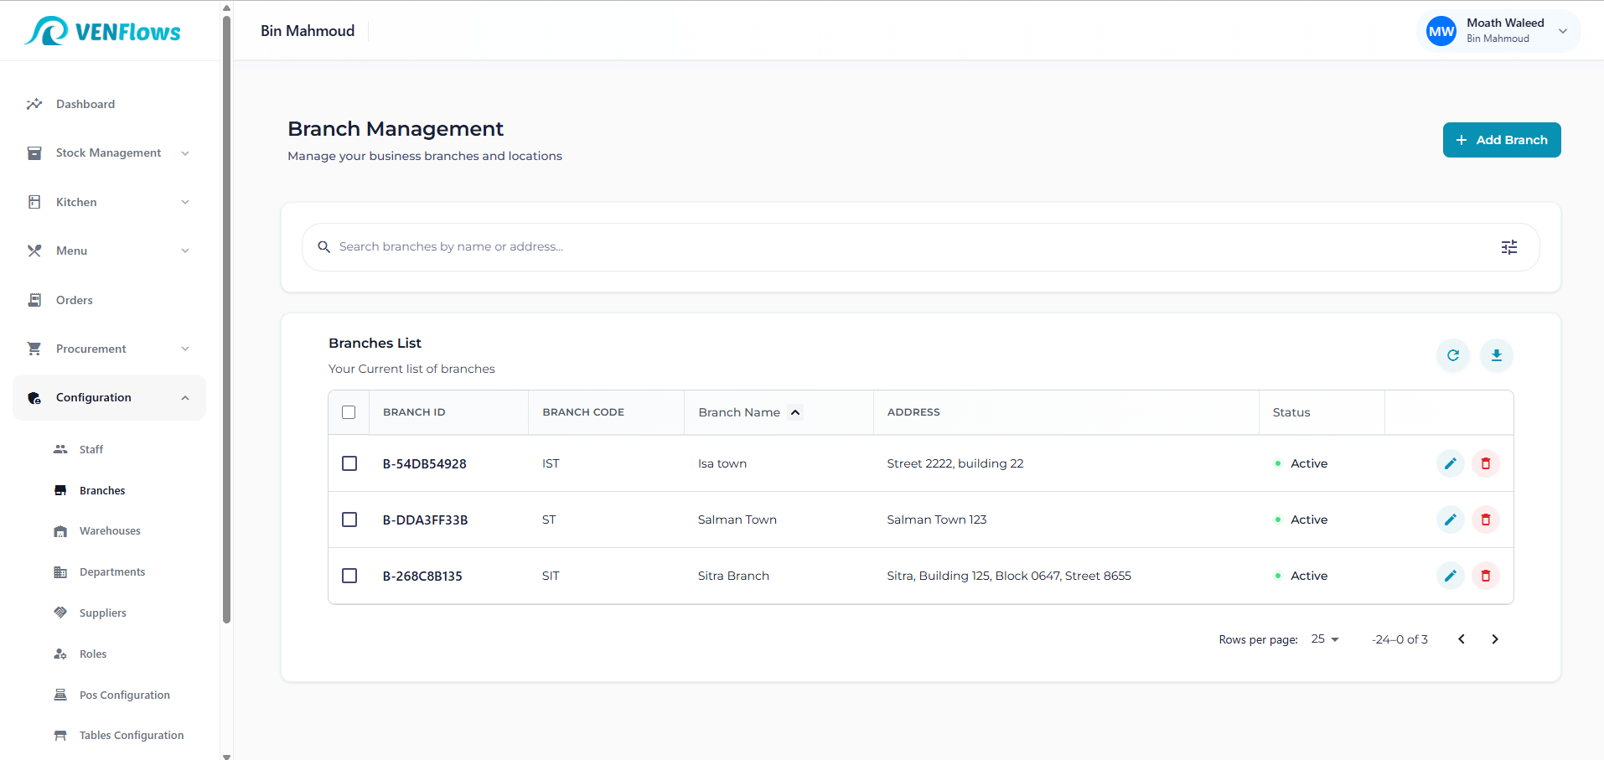The image size is (1604, 760).
Task: Open the rows per page dropdown
Action: [x=1325, y=639]
